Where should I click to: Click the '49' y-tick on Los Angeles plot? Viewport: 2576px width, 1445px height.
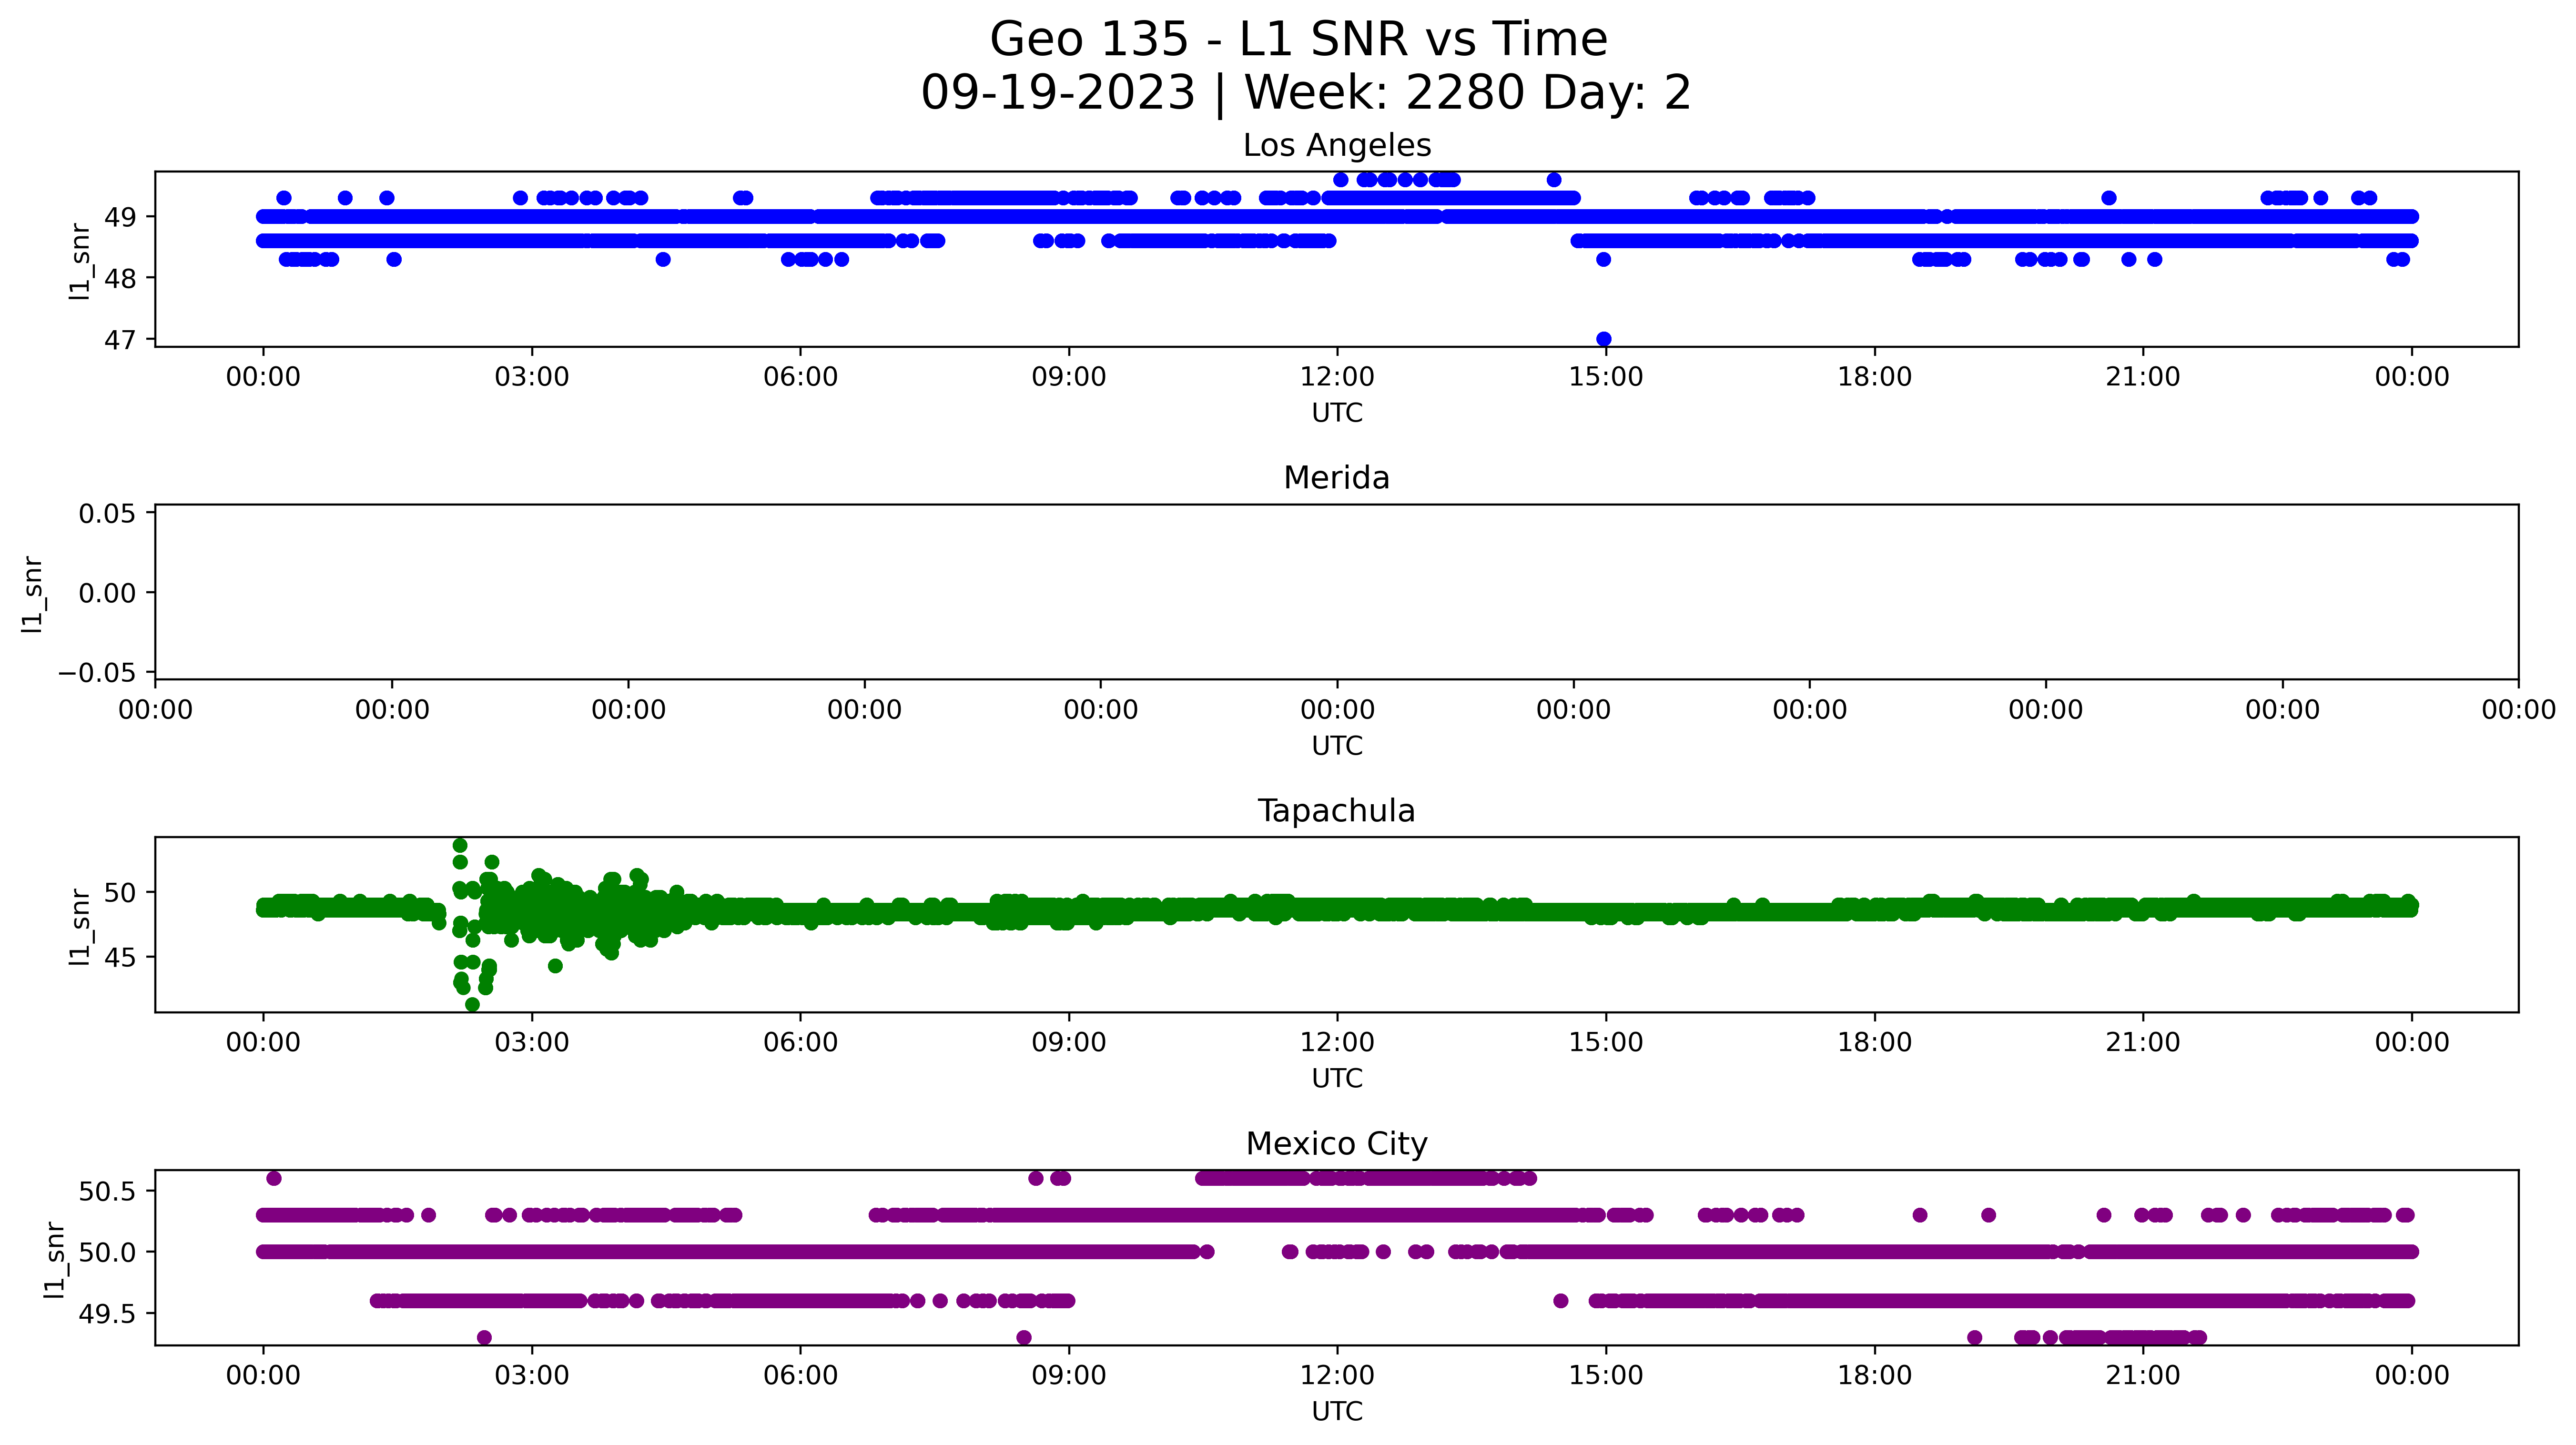click(x=120, y=217)
